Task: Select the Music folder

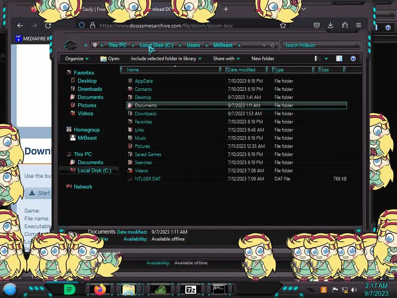Action: [140, 138]
